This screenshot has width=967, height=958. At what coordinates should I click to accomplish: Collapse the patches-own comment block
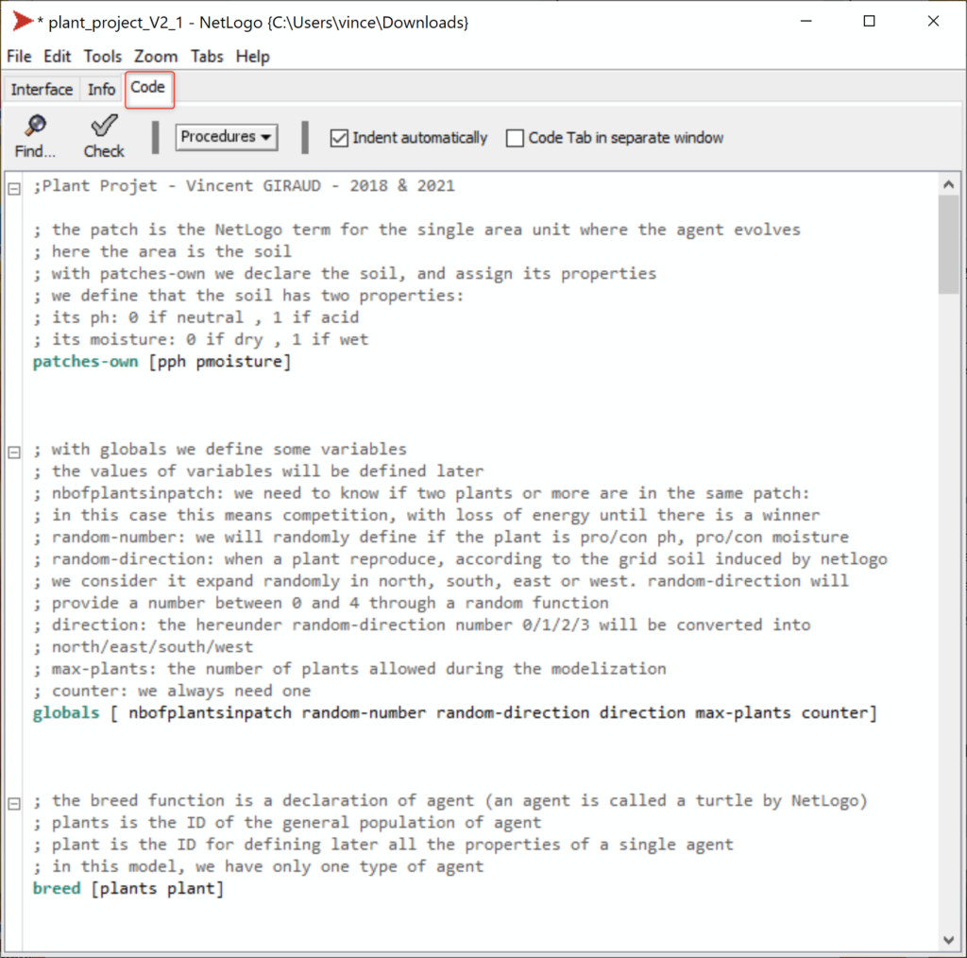point(14,189)
